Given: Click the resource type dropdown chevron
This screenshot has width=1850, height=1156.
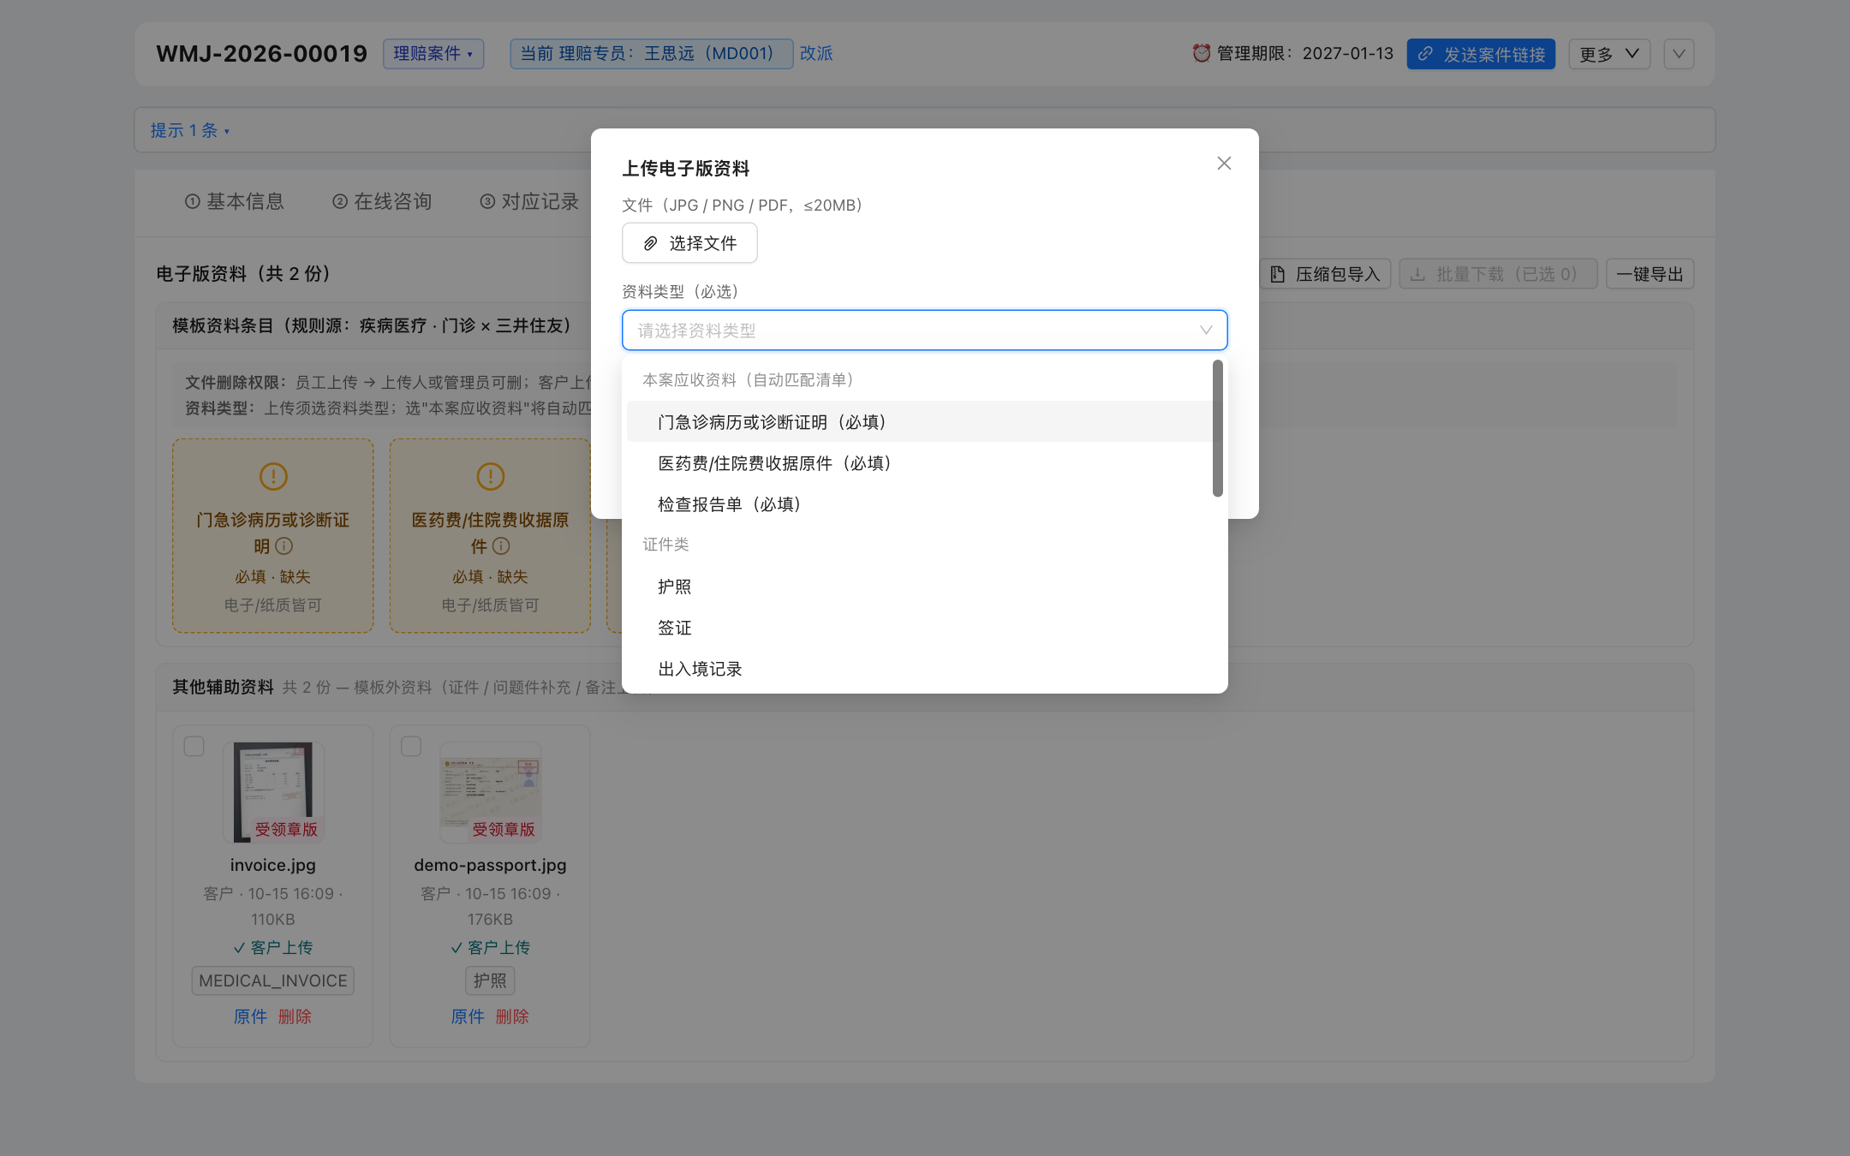Looking at the screenshot, I should [x=1206, y=331].
